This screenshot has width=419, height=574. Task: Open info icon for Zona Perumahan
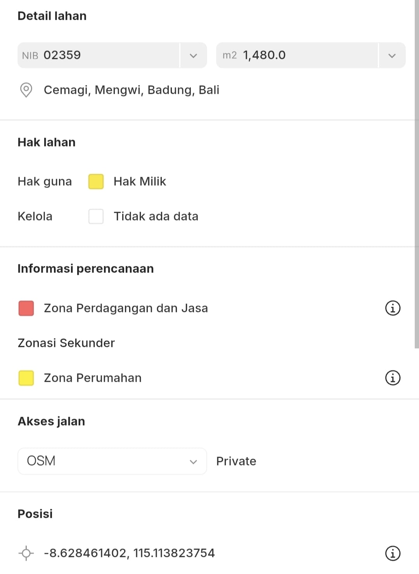(x=393, y=377)
